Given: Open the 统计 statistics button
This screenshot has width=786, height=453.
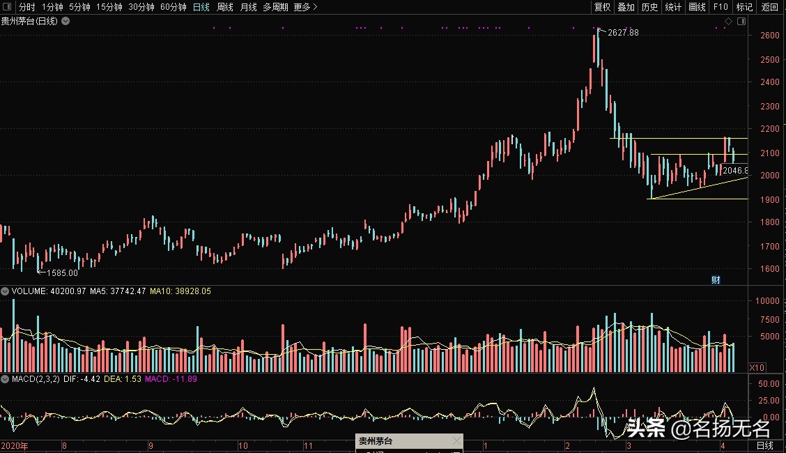Looking at the screenshot, I should (672, 7).
